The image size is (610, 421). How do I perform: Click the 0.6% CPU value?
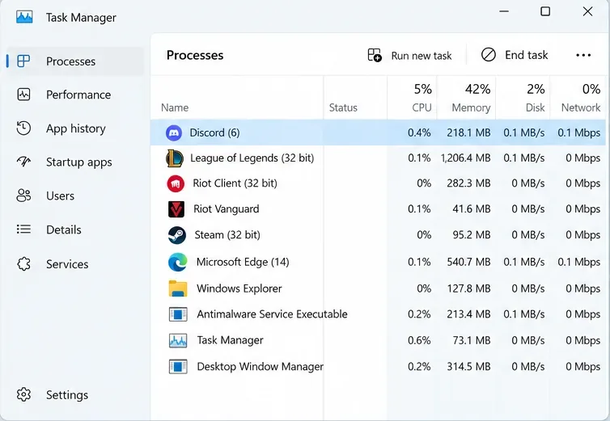point(419,340)
